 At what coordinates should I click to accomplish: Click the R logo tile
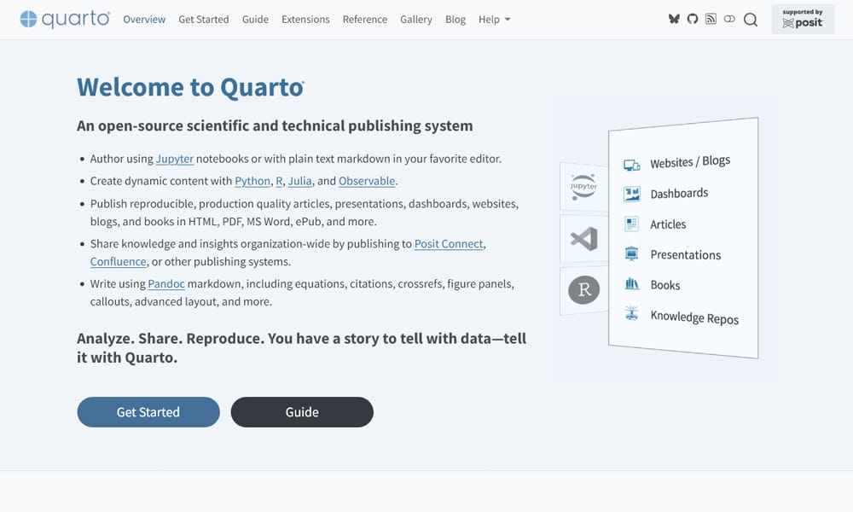(x=583, y=290)
